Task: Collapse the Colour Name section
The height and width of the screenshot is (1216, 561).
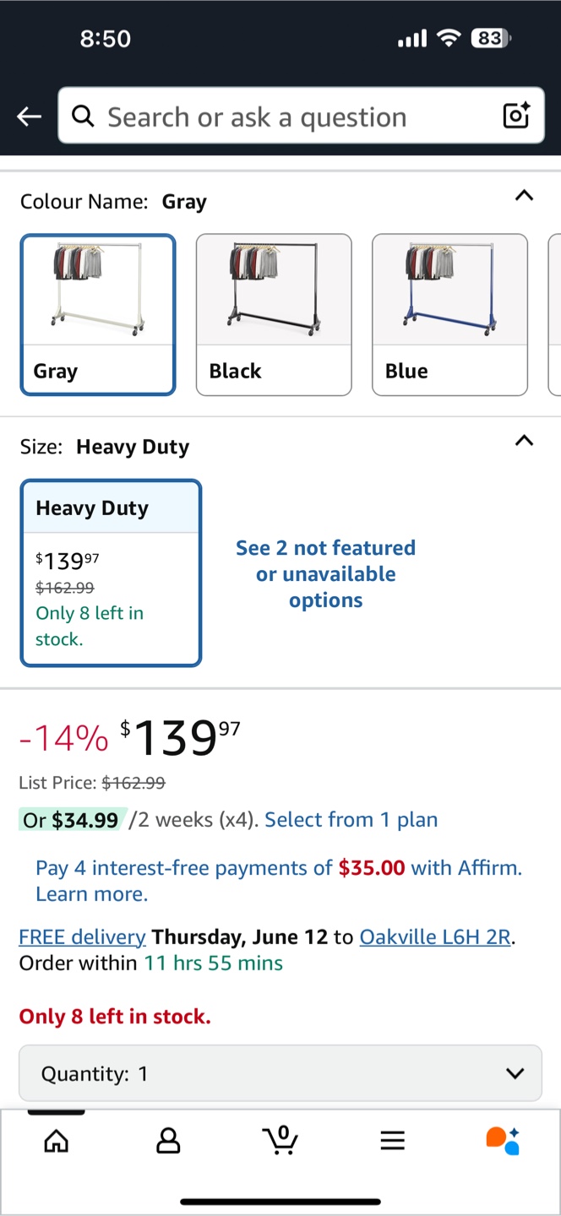Action: click(524, 196)
